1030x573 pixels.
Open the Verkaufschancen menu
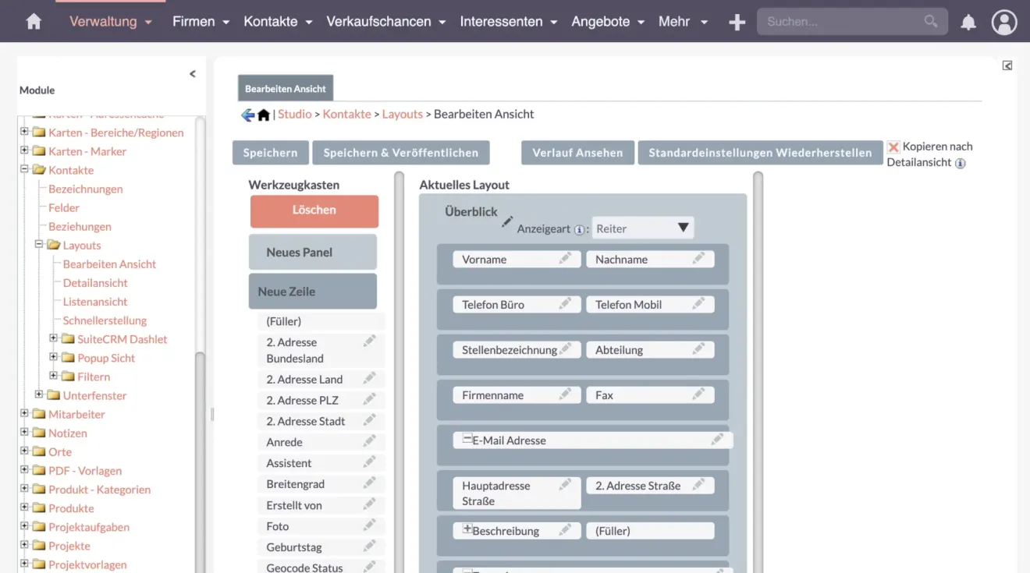379,21
